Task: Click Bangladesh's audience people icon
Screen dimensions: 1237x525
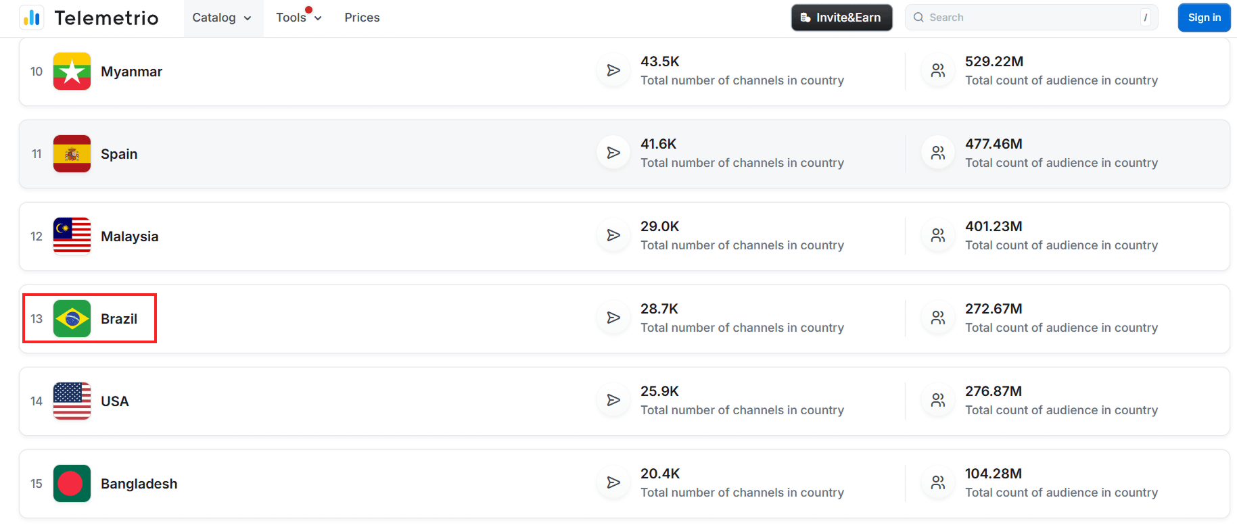Action: click(x=938, y=483)
